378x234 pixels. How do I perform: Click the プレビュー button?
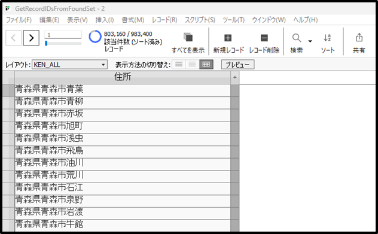237,65
